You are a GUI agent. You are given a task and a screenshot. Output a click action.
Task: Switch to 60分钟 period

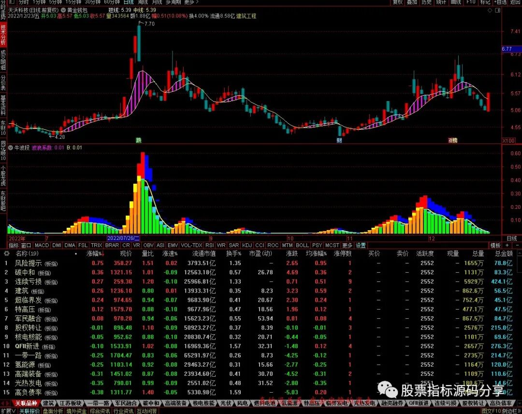(x=112, y=2)
